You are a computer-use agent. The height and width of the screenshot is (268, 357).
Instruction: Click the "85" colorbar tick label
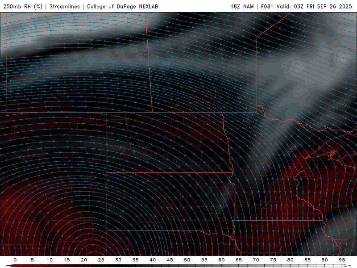pyautogui.click(x=307, y=260)
